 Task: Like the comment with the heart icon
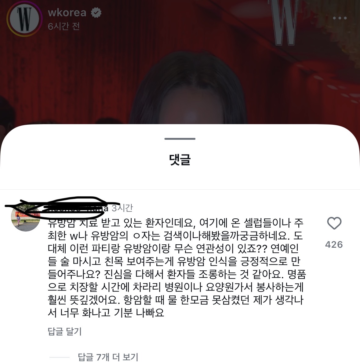tap(334, 224)
